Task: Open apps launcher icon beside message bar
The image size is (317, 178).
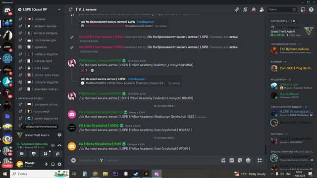Action: pos(260,160)
